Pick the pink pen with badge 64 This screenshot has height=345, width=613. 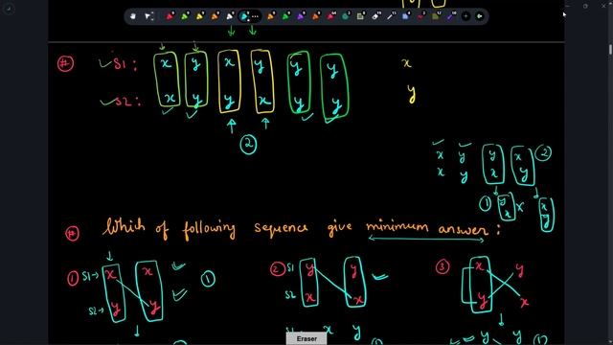[331, 16]
